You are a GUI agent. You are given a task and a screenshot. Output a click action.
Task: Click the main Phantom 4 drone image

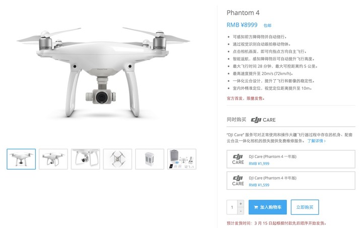103,72
